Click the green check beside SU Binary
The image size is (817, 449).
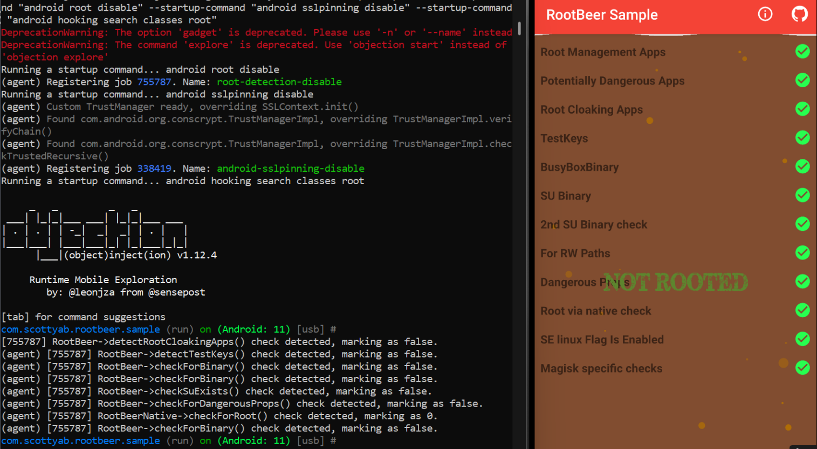[802, 195]
